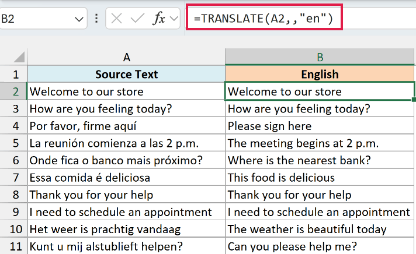
Task: Click the 'Source Text' header cell
Action: (126, 74)
